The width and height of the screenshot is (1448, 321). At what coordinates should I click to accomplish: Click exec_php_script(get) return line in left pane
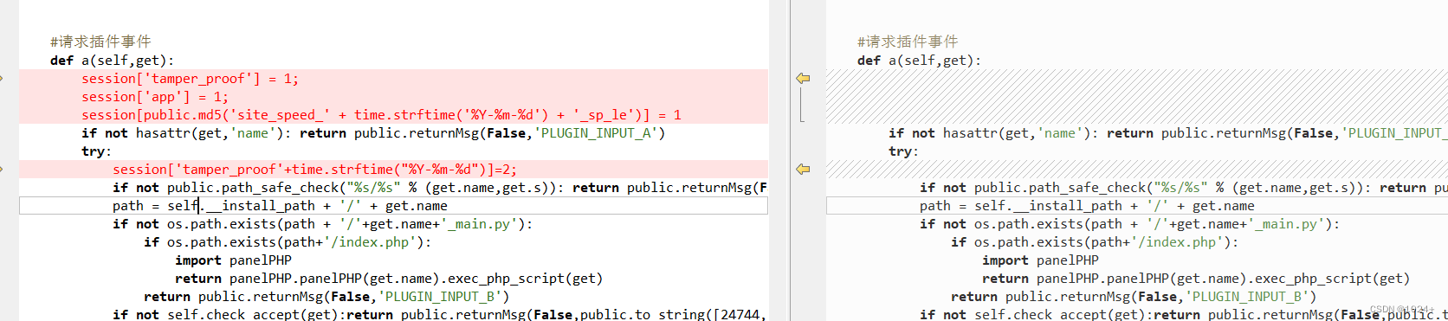point(389,279)
